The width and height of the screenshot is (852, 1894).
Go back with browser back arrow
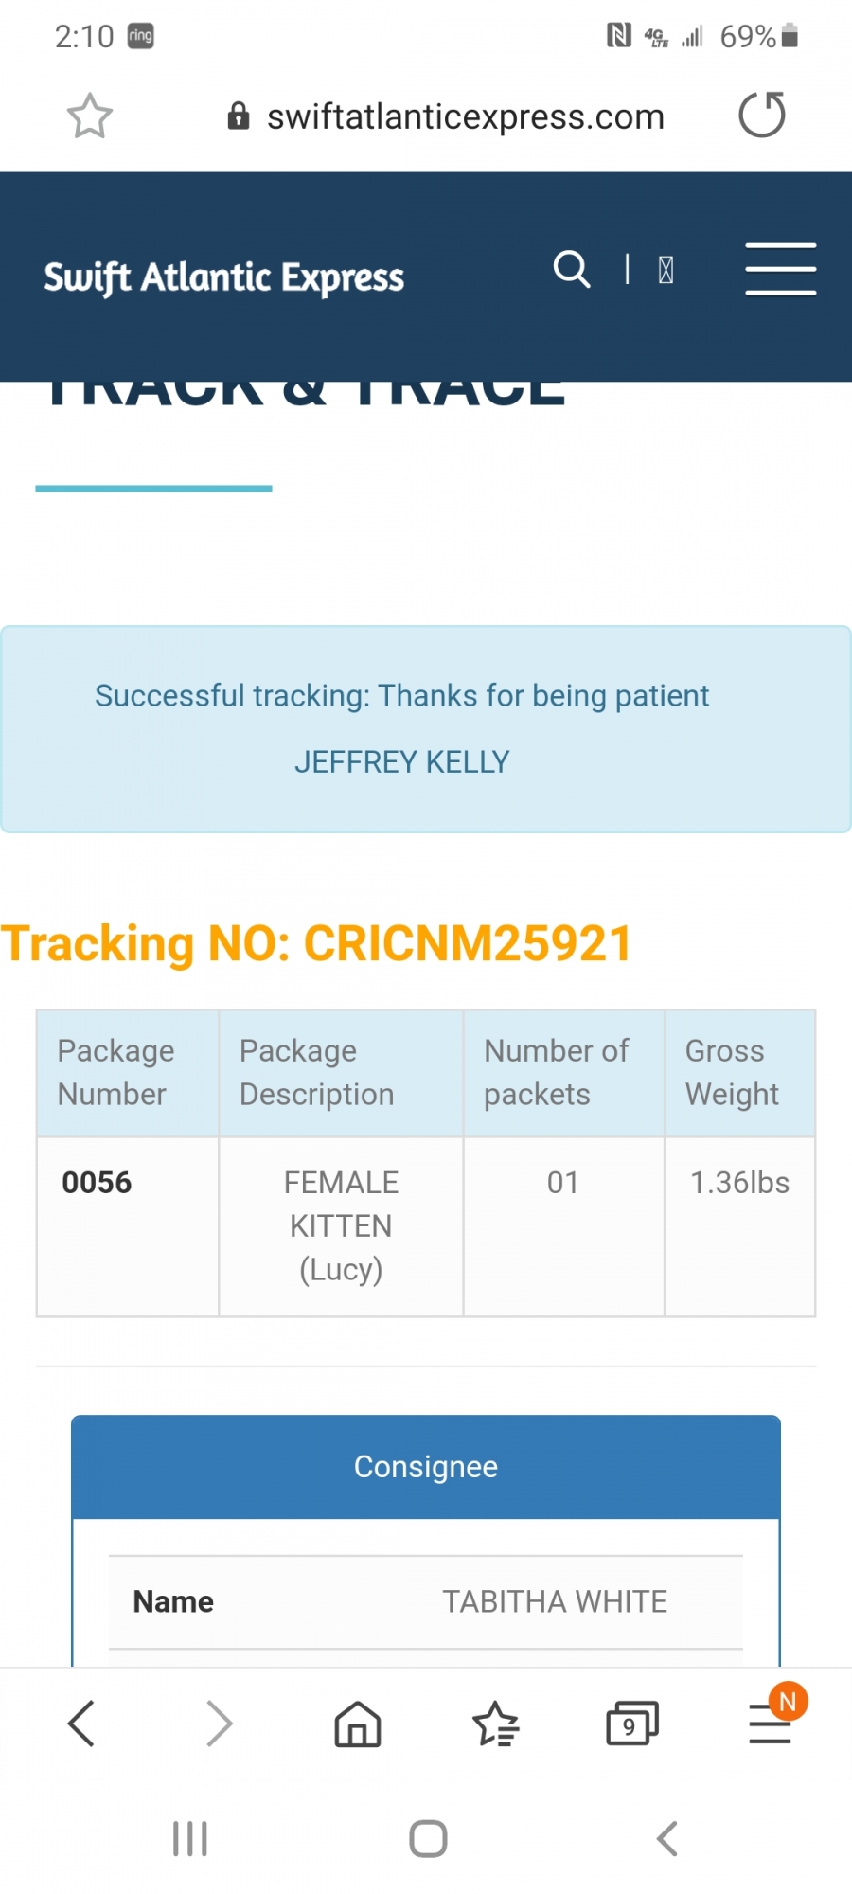[x=81, y=1724]
